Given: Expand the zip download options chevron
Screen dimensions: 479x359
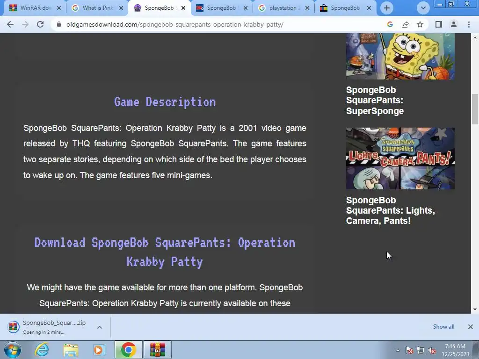Looking at the screenshot, I should pos(100,327).
